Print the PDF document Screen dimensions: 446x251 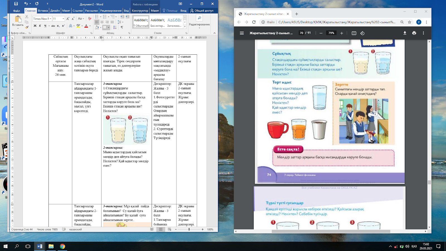click(414, 33)
